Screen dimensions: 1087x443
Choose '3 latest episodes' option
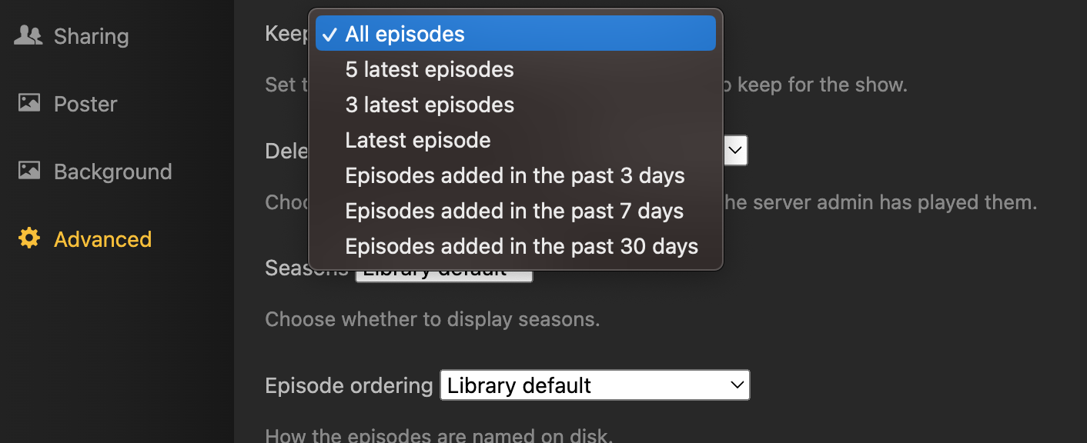point(429,105)
